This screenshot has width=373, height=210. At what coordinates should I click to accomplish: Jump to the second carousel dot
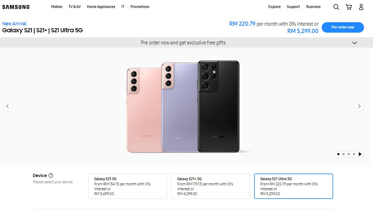344,154
